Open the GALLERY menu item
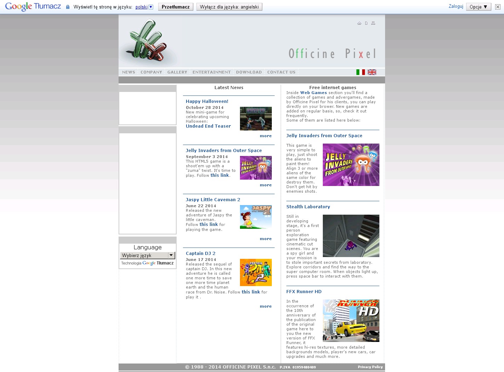 177,72
